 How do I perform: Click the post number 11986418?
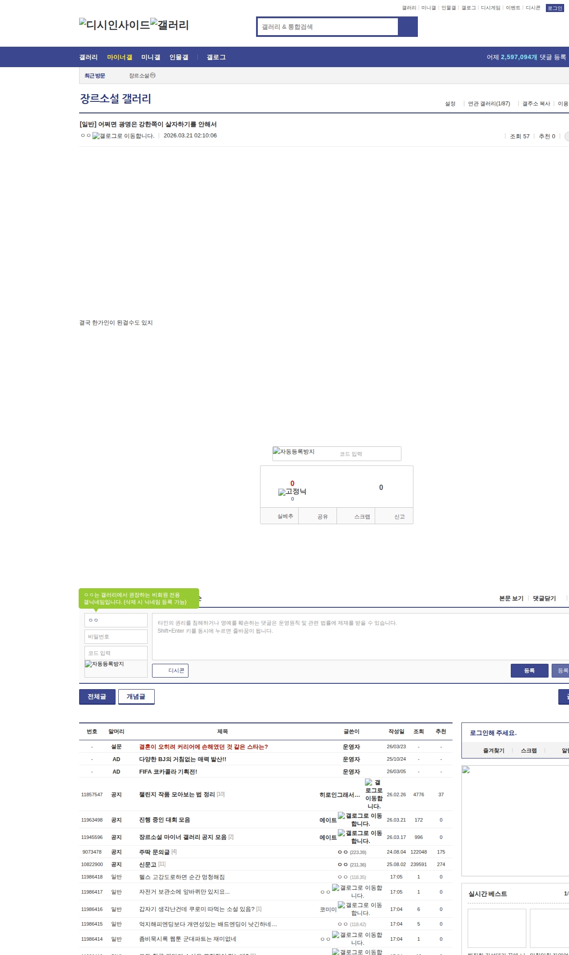92,877
